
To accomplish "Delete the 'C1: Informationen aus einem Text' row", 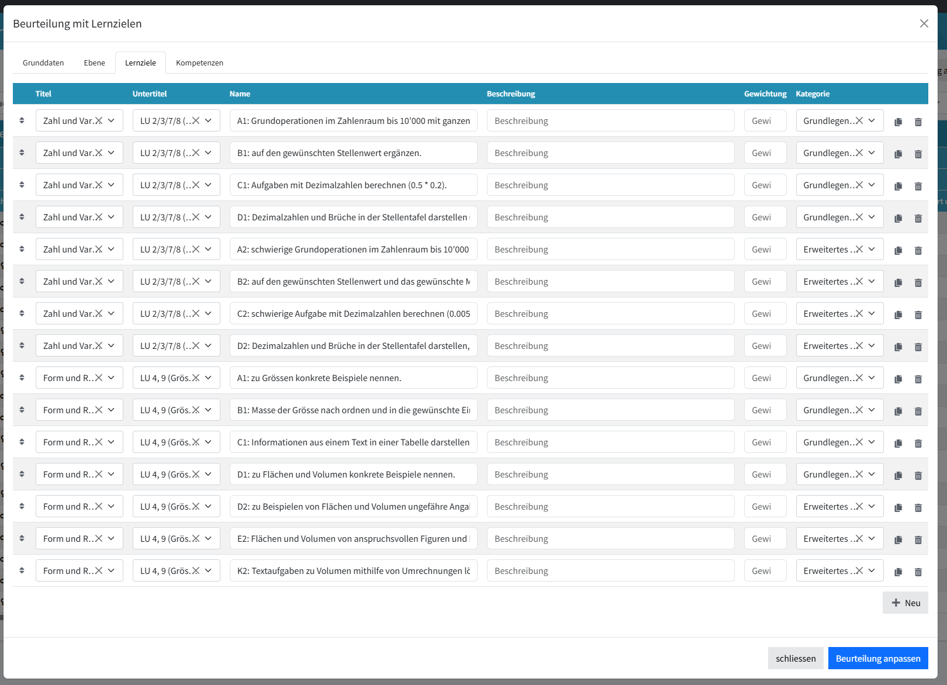I will (x=918, y=443).
